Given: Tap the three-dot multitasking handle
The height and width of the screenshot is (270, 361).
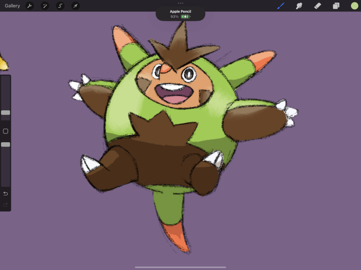Looking at the screenshot, I should coord(180,3).
